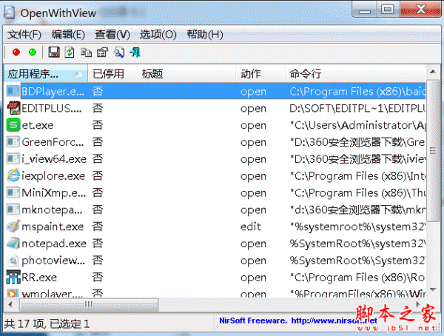Sort by the 命令行 column header
This screenshot has width=444, height=336.
click(x=355, y=74)
